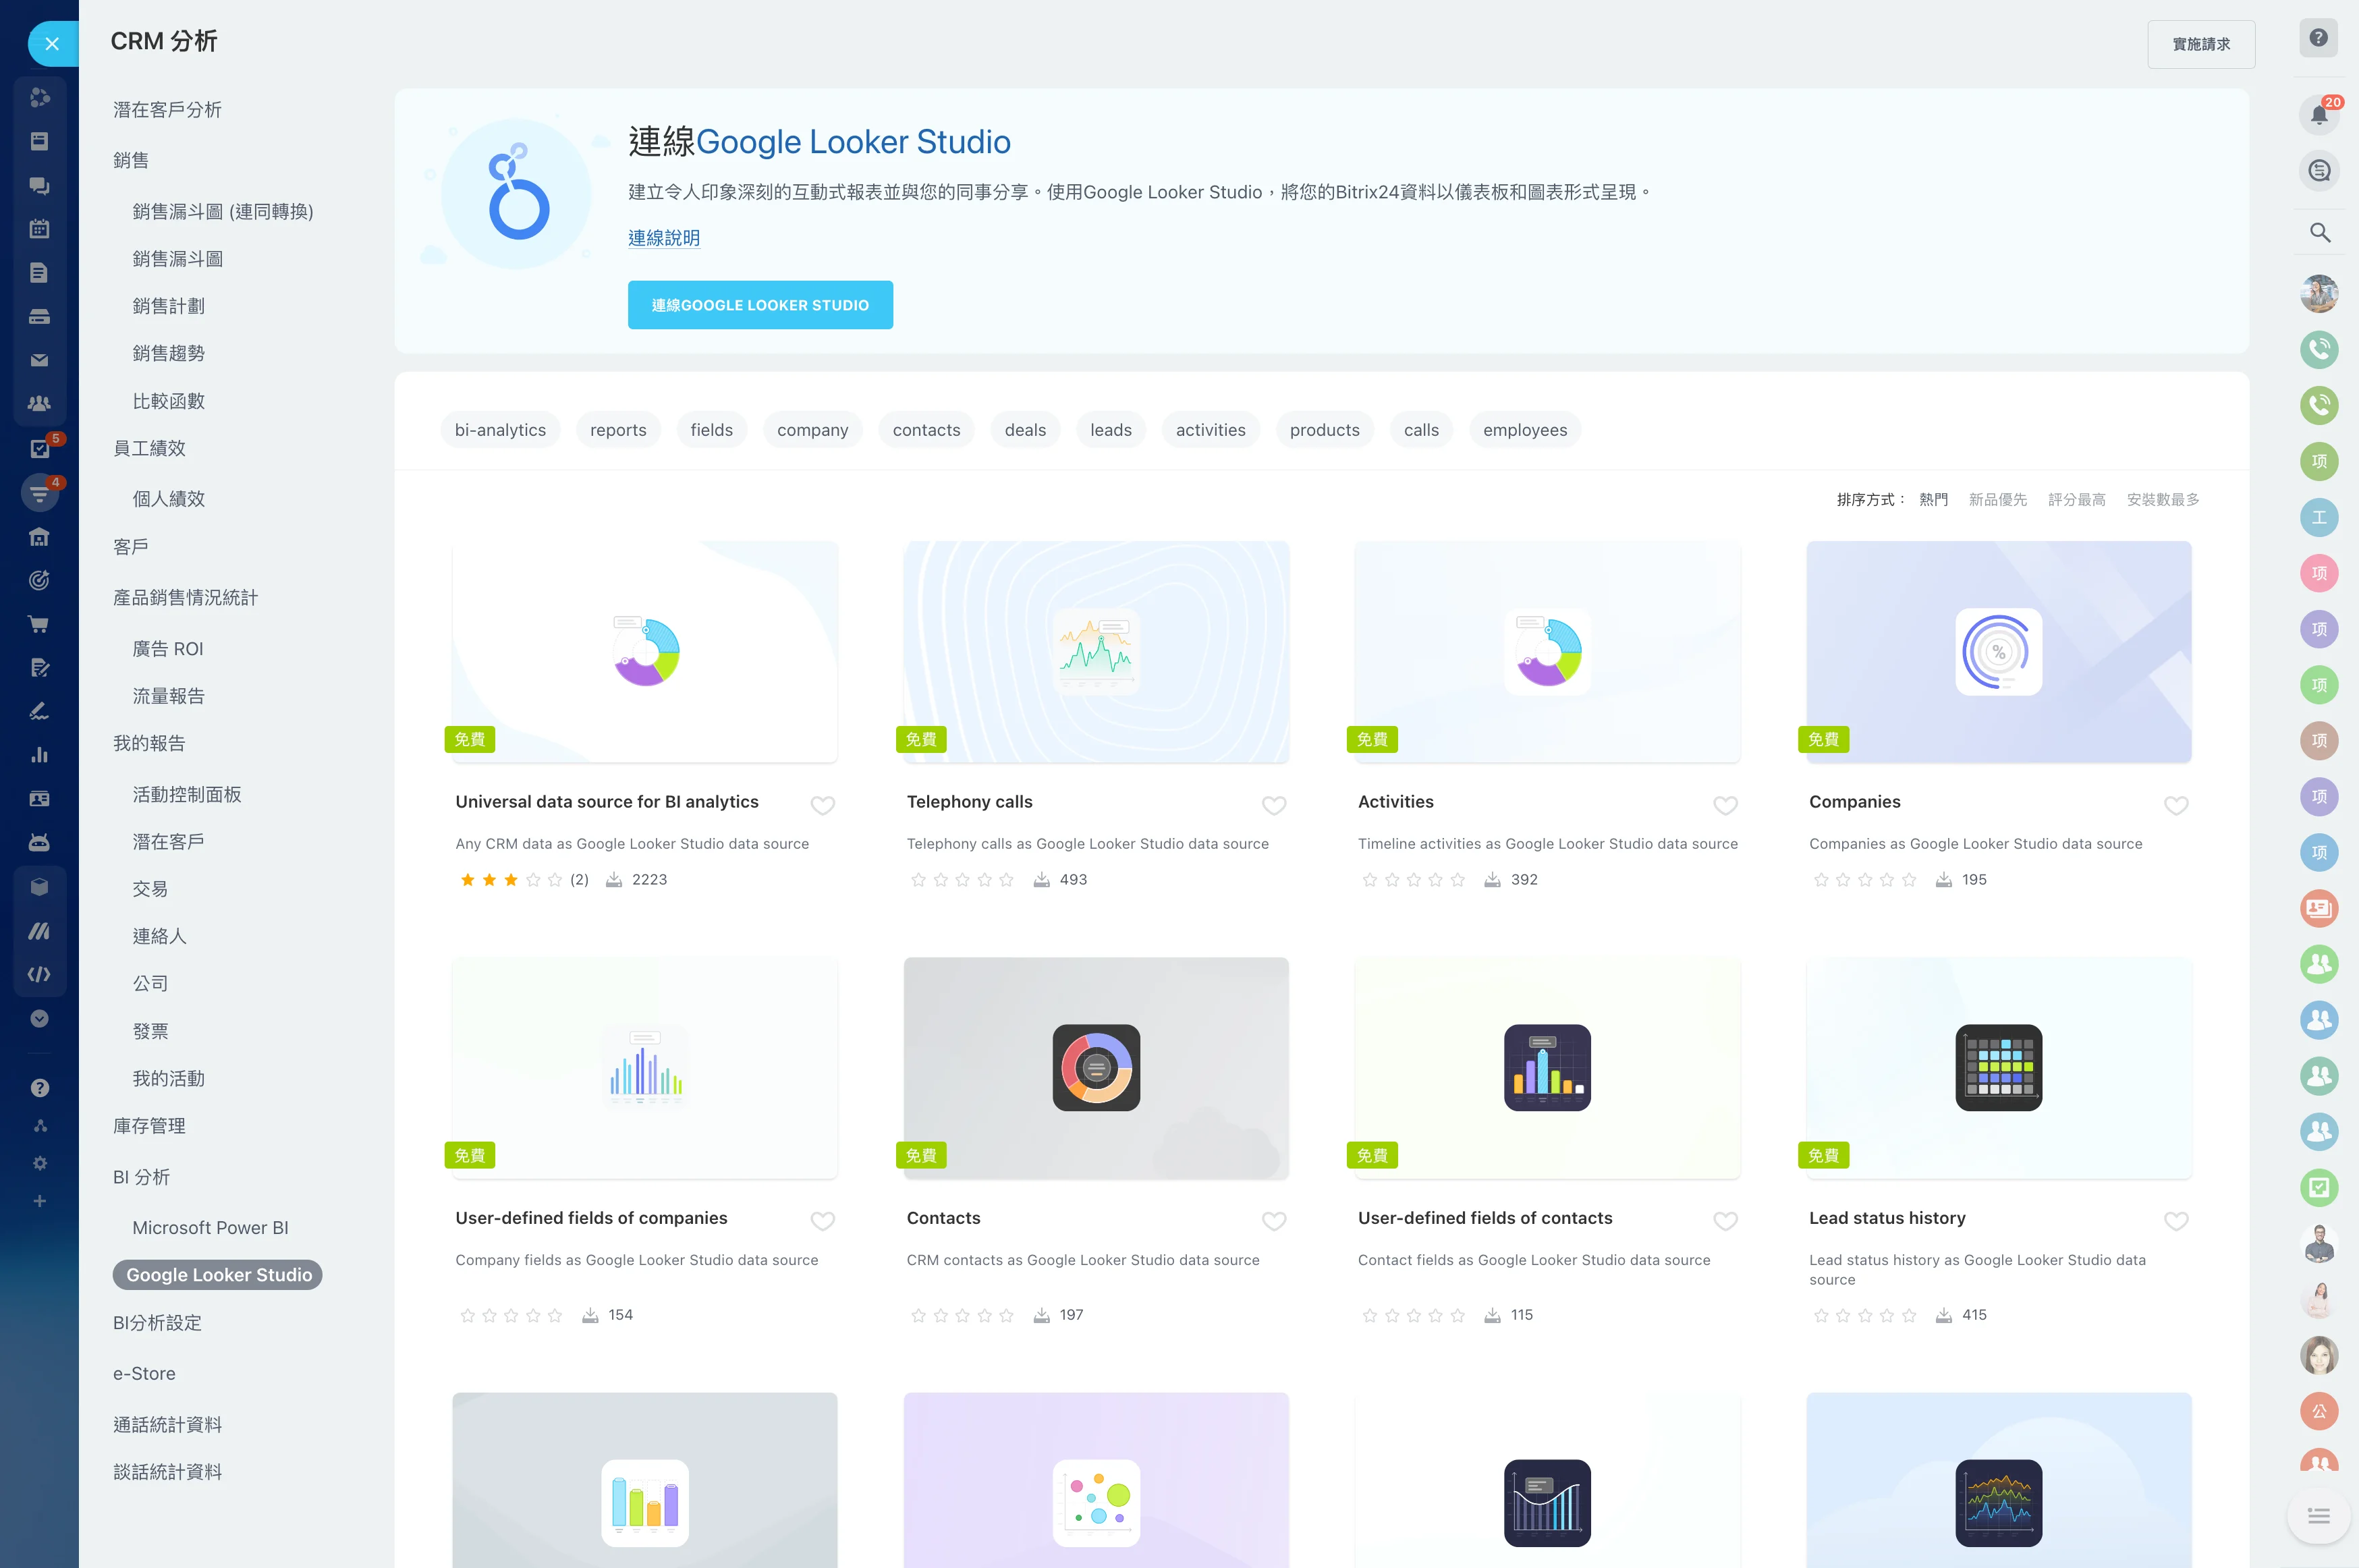
Task: Open the Lead status history thumbnail
Action: click(1998, 1067)
